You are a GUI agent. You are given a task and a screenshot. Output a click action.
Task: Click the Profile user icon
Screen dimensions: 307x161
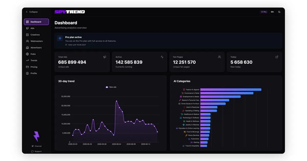click(27, 73)
